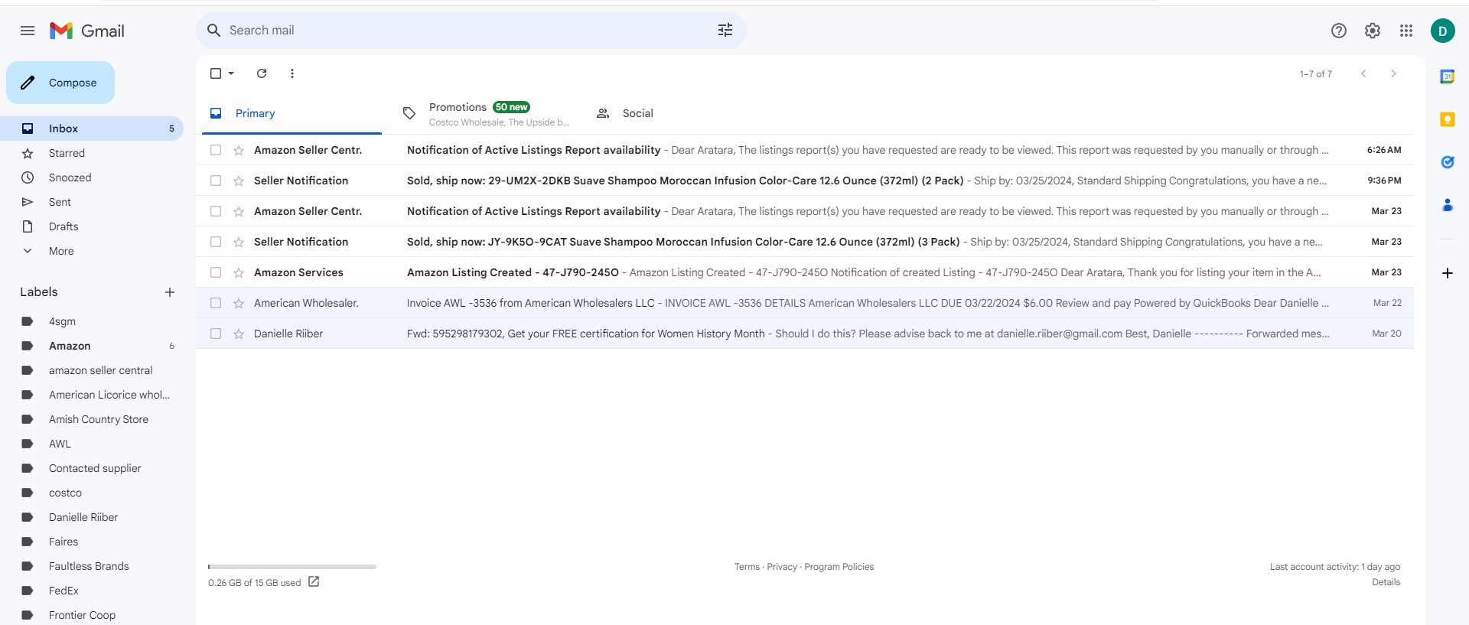The height and width of the screenshot is (625, 1469).
Task: Click the storage usage progress bar
Action: click(292, 567)
